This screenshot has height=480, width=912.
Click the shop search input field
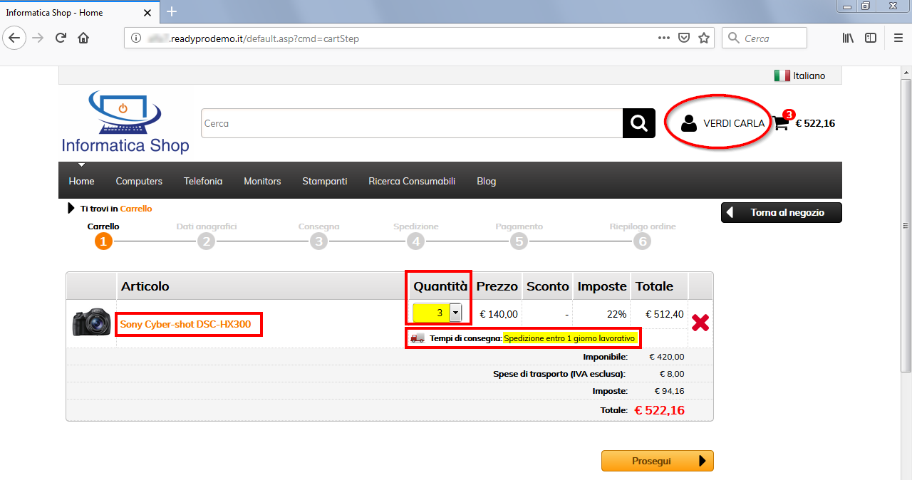[x=412, y=123]
